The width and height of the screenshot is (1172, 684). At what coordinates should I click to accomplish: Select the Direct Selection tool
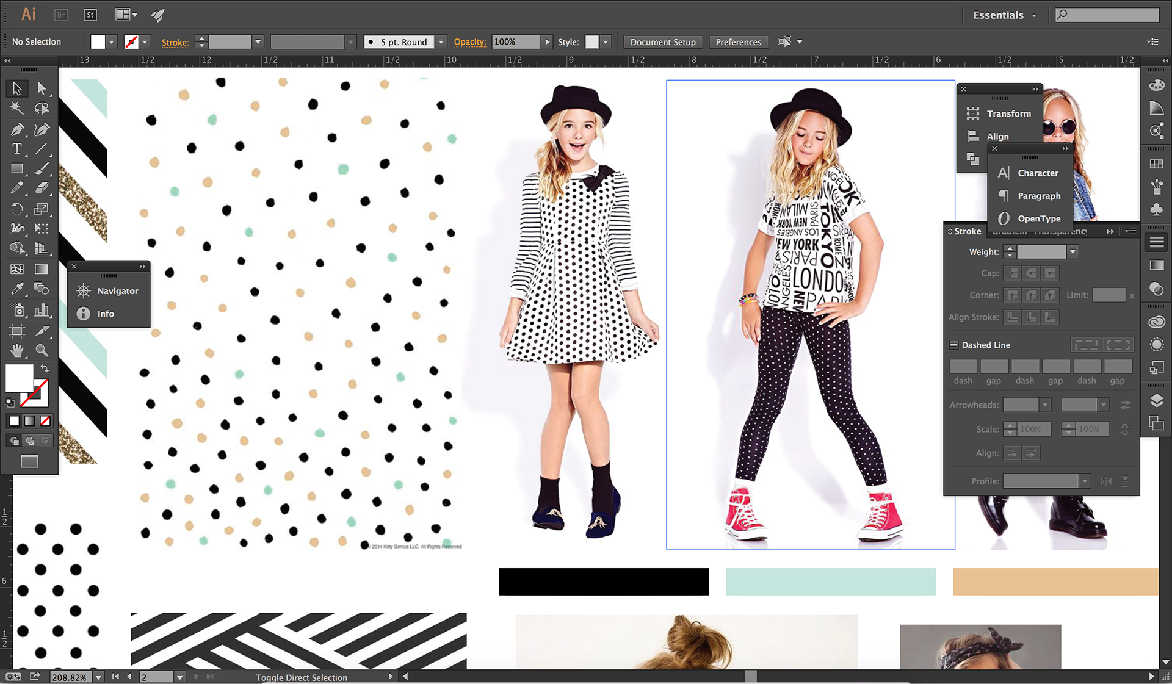42,88
